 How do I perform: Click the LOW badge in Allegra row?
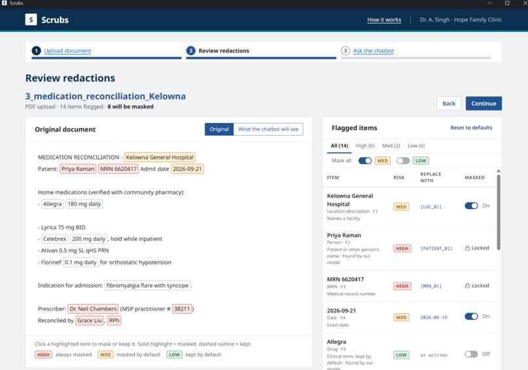pyautogui.click(x=402, y=355)
